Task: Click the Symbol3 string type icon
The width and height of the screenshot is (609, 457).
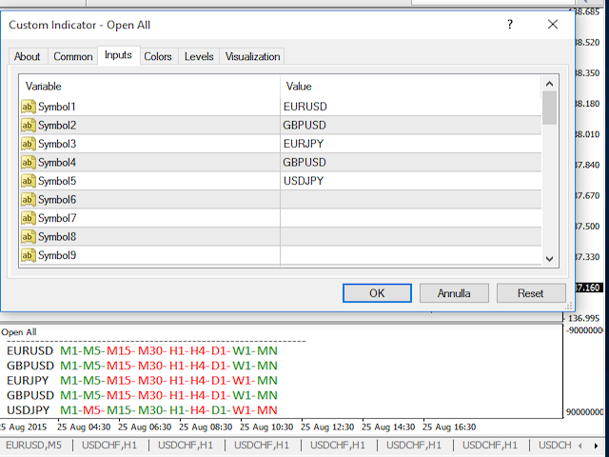Action: pos(28,144)
